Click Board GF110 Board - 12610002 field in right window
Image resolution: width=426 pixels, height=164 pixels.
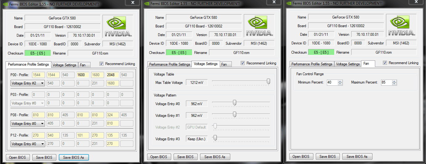[346, 26]
